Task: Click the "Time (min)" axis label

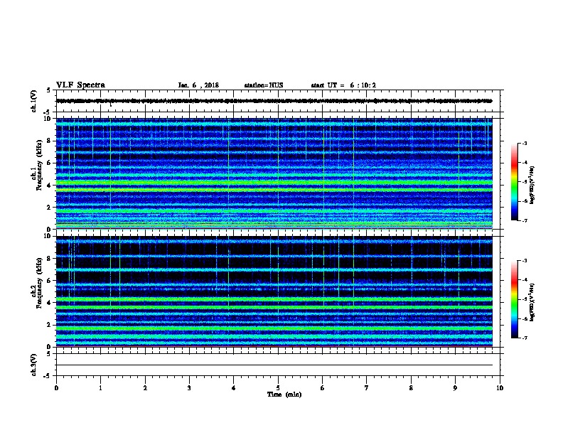Action: [284, 394]
